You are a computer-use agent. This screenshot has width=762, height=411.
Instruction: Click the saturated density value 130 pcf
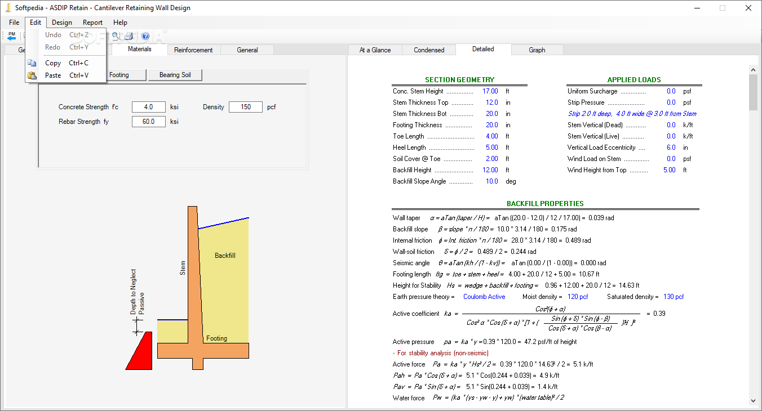674,297
